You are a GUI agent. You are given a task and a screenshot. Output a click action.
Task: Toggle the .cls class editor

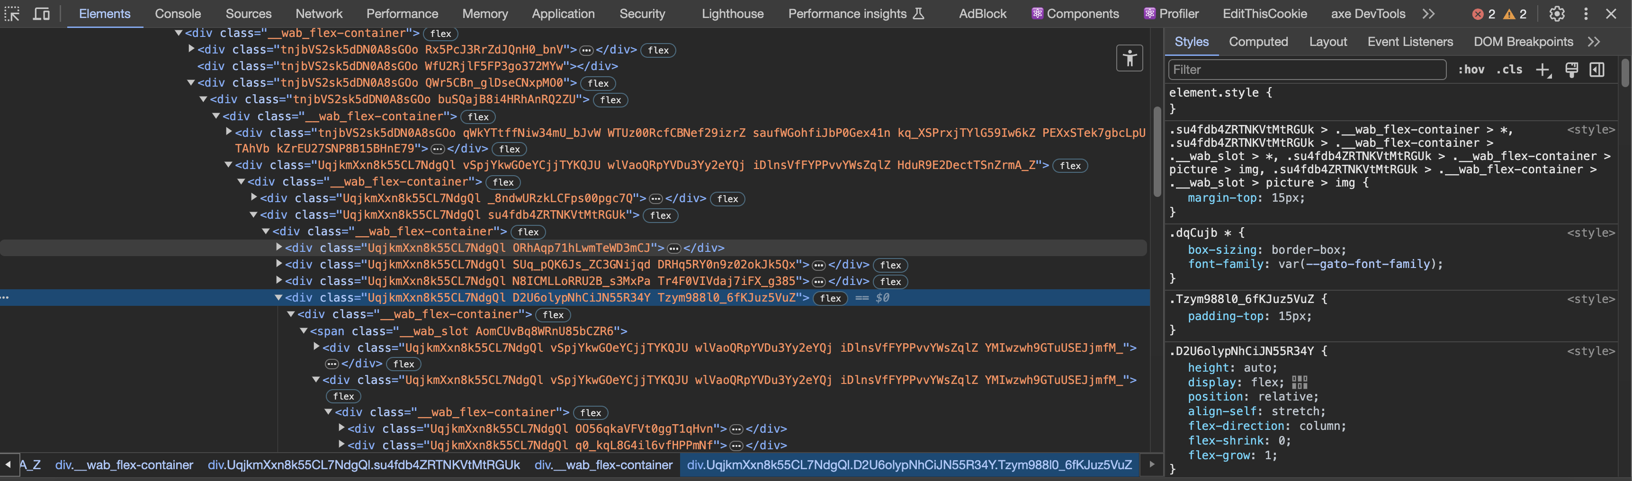[x=1509, y=70]
